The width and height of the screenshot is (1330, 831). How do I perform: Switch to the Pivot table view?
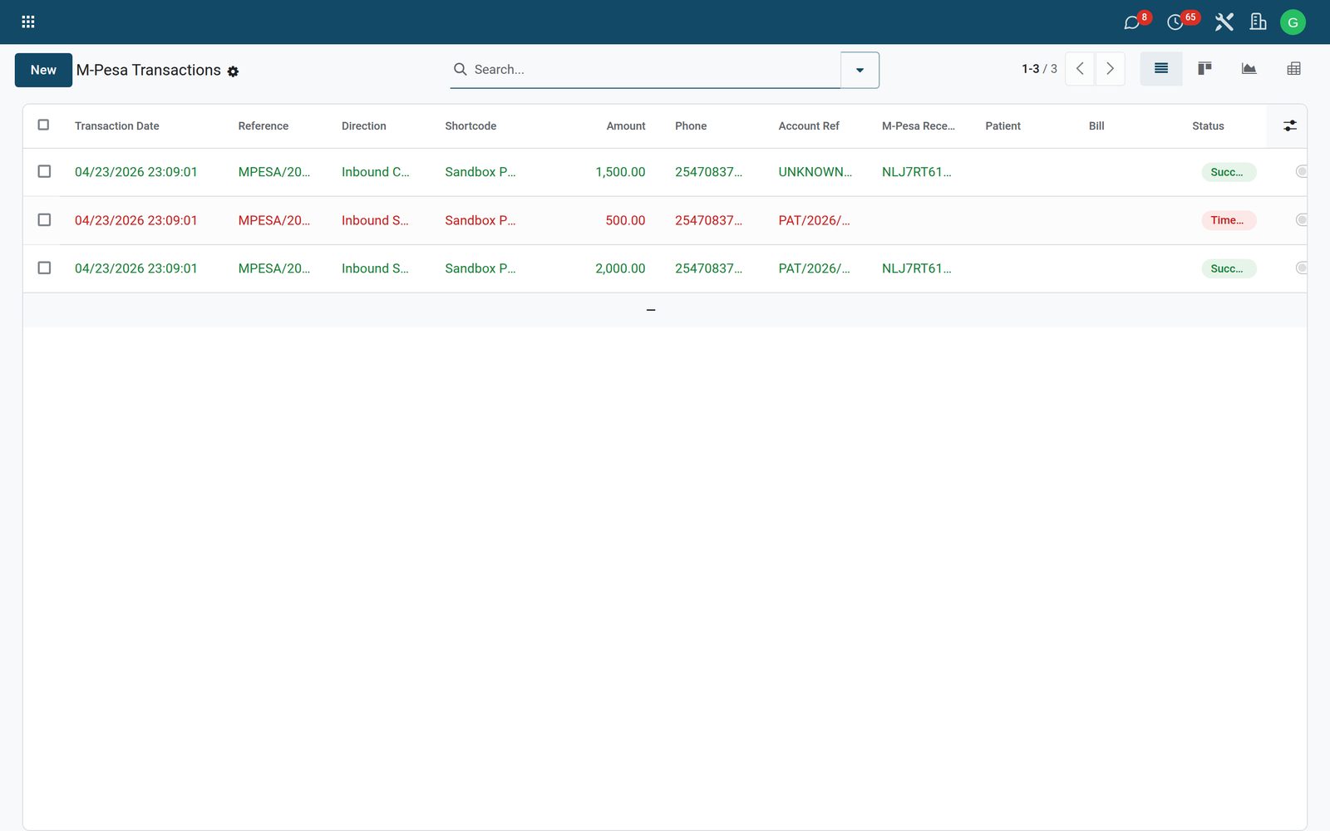point(1293,69)
